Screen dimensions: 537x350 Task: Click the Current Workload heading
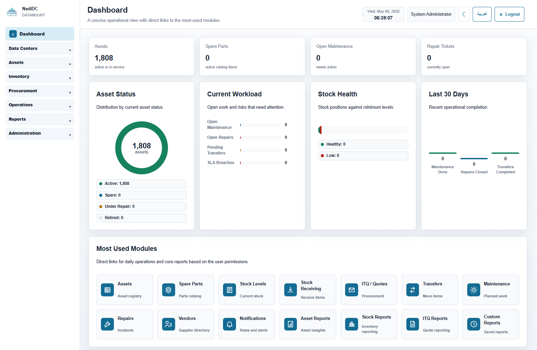coord(234,94)
